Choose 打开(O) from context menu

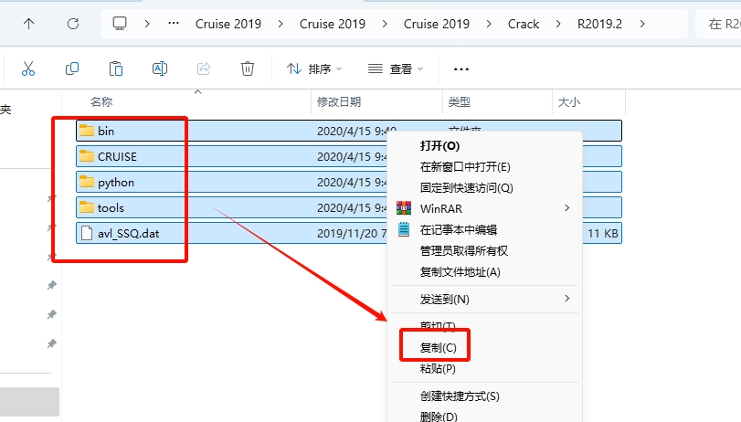pyautogui.click(x=484, y=145)
